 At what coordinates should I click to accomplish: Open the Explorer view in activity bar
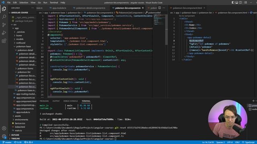click(4, 9)
